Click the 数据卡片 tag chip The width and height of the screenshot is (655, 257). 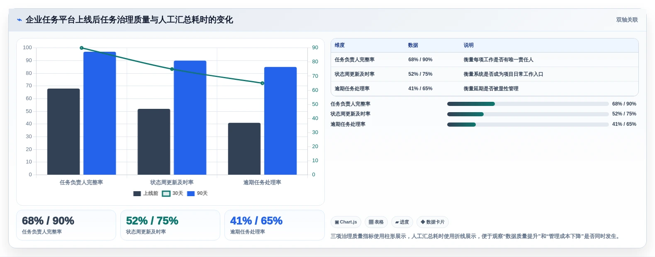click(433, 222)
